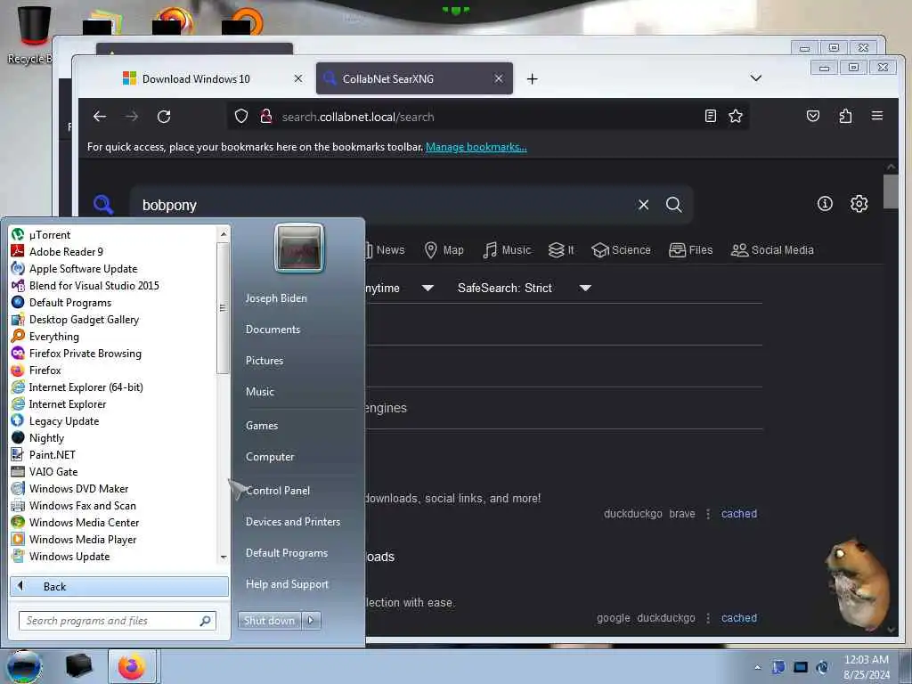Image resolution: width=912 pixels, height=684 pixels.
Task: Open Help and Support
Action: 288,584
